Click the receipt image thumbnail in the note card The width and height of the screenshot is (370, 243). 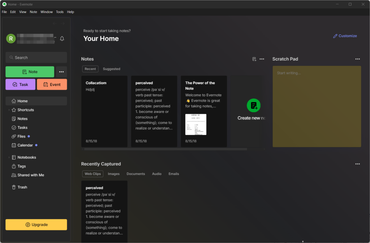point(195,125)
